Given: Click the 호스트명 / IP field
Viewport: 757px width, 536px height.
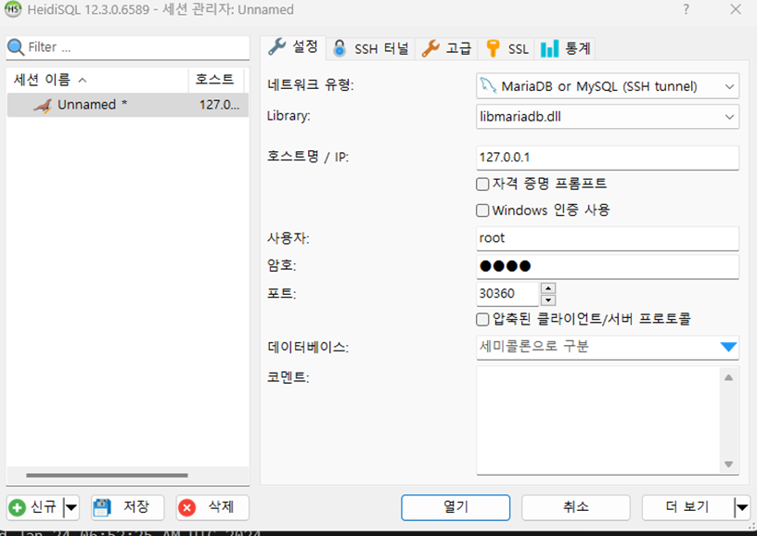Looking at the screenshot, I should coord(608,158).
